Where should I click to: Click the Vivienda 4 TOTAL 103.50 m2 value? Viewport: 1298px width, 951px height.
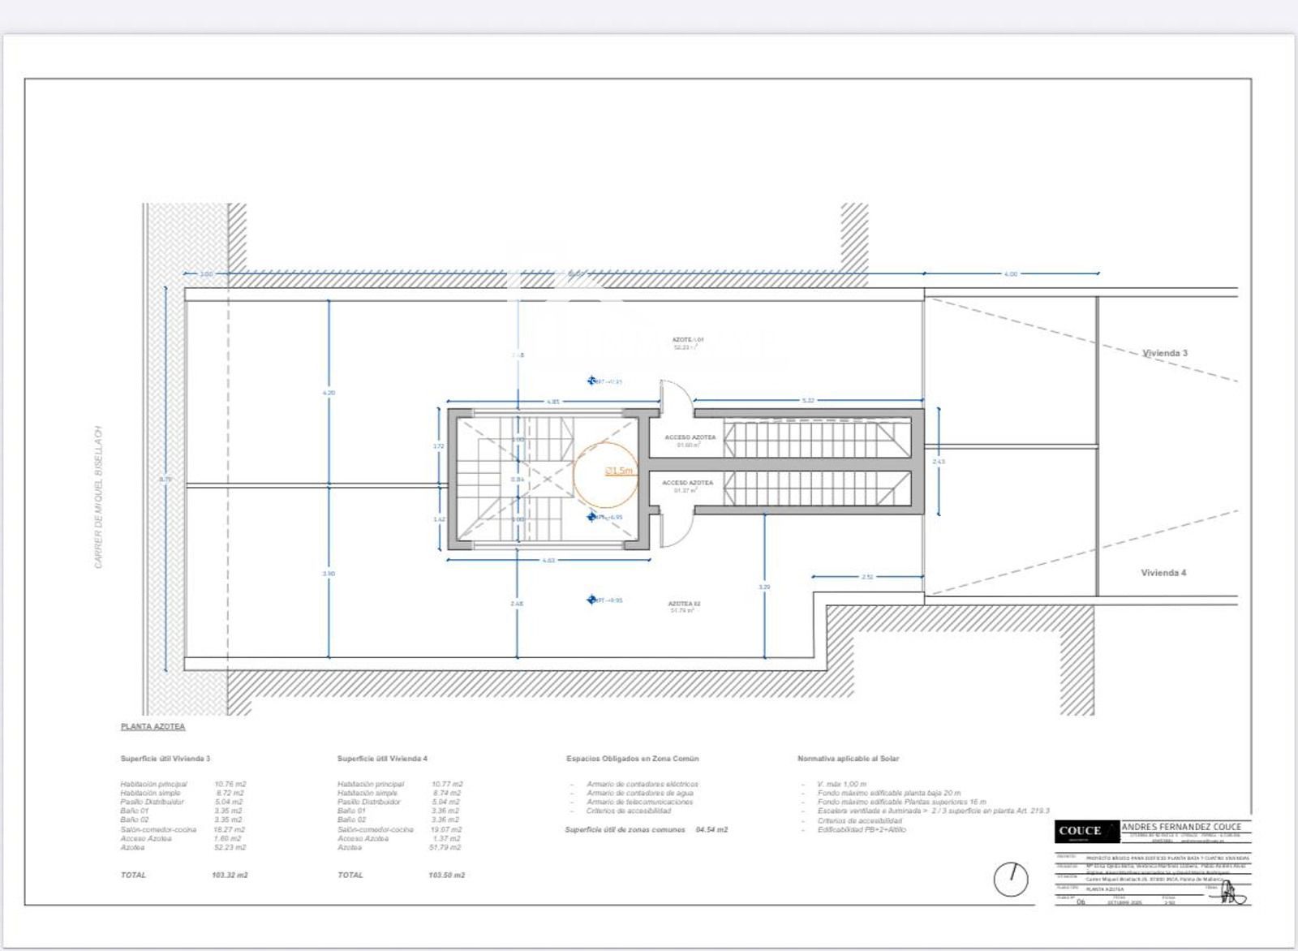tap(446, 875)
